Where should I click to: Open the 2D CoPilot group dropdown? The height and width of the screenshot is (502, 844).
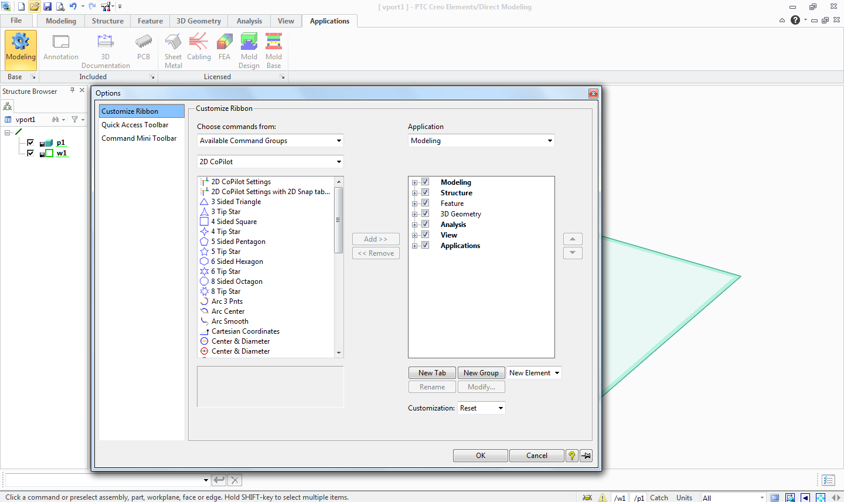click(x=270, y=162)
